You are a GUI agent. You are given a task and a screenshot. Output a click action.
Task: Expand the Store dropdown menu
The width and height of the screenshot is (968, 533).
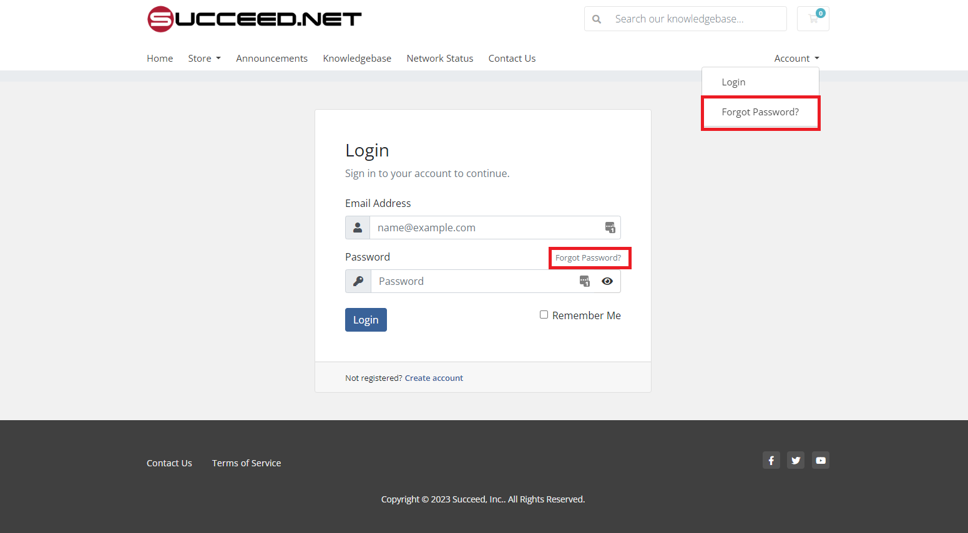(x=204, y=58)
